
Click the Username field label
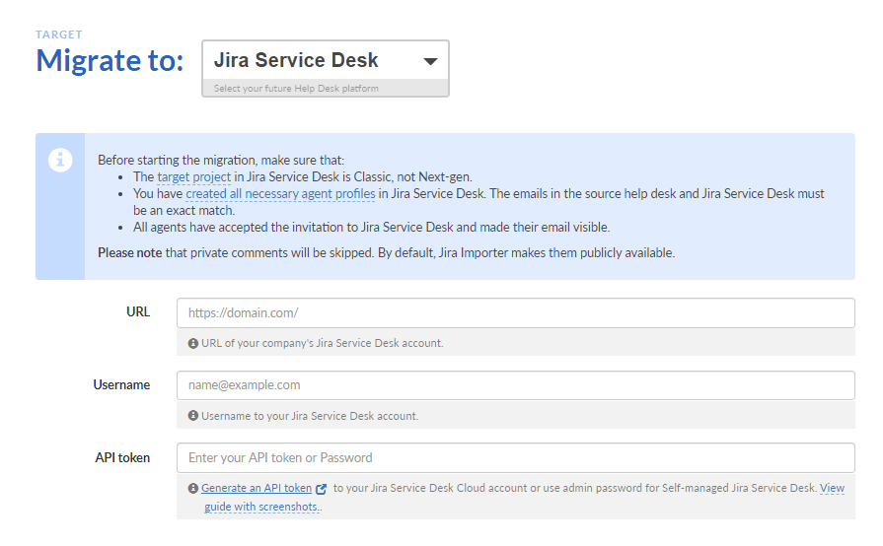[x=121, y=385]
